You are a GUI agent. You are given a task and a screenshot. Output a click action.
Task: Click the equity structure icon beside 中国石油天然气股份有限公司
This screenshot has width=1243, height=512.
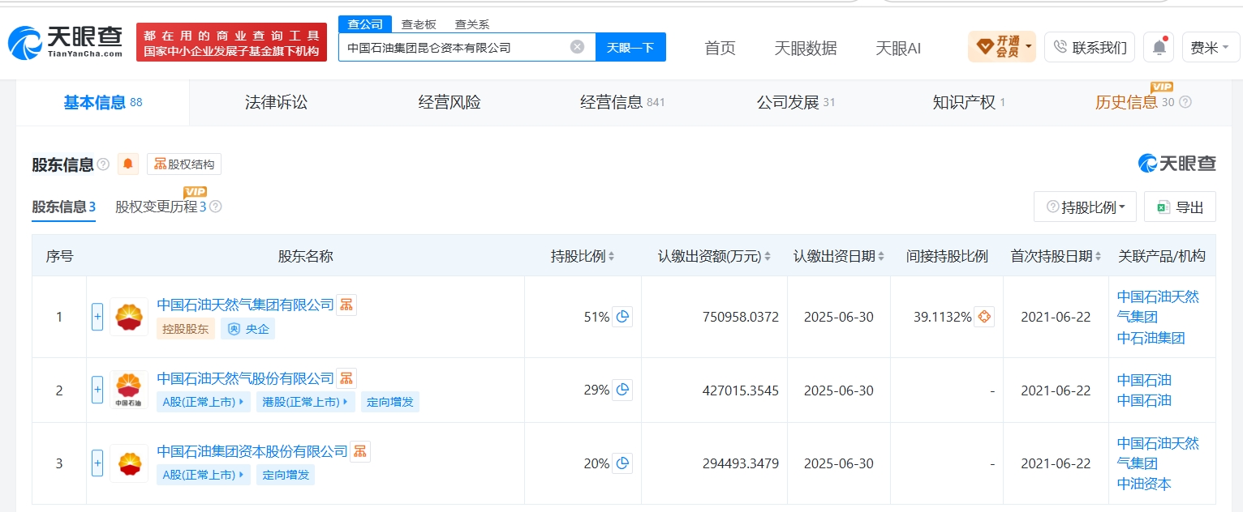pos(346,378)
